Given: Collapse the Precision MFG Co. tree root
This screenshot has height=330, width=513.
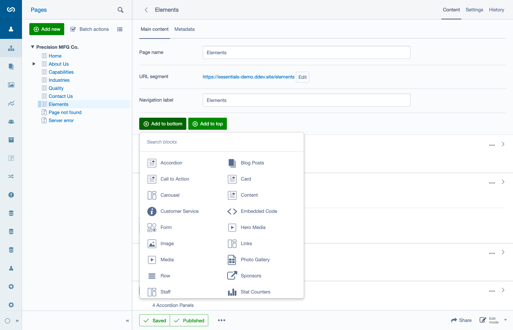Looking at the screenshot, I should click(33, 47).
